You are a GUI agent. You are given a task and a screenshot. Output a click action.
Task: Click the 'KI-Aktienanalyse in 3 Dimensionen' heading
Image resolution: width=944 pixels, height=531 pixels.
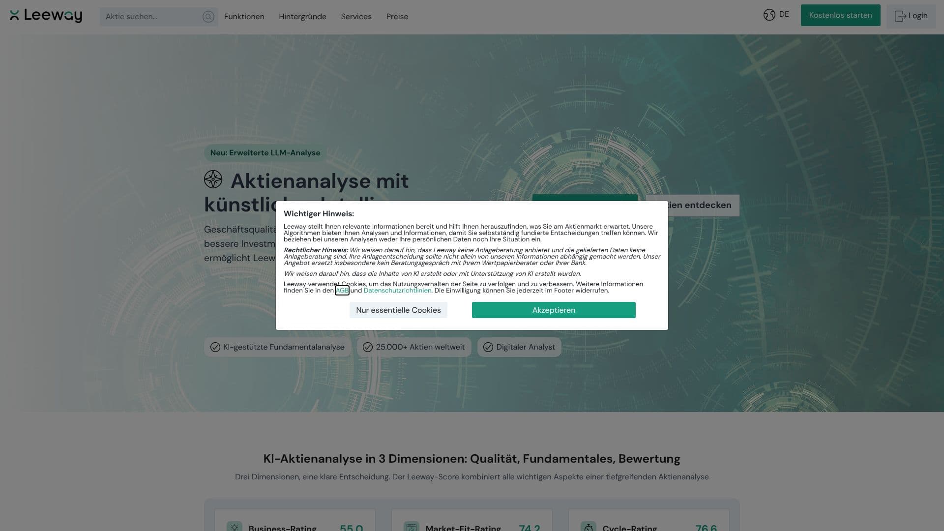[x=472, y=459]
